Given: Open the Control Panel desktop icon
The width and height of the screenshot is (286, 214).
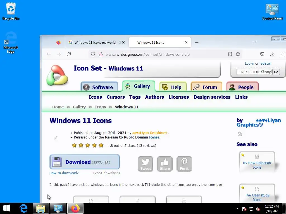Looking at the screenshot, I should (272, 12).
